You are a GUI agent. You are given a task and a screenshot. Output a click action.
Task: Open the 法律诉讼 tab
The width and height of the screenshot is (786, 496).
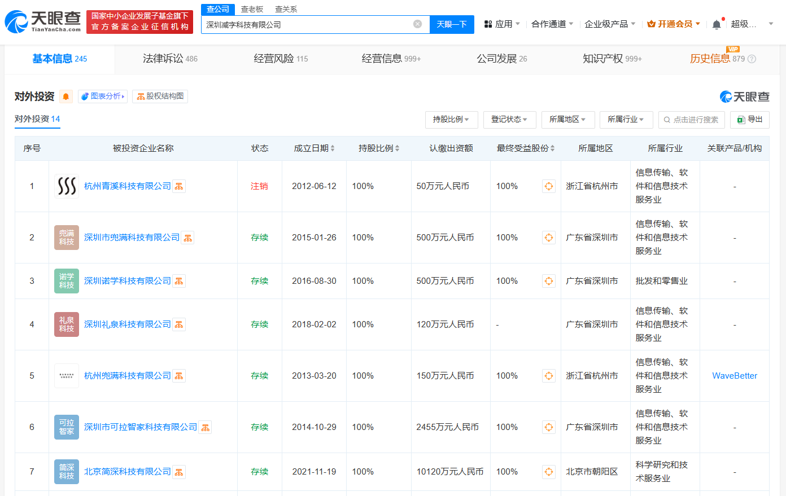pos(169,59)
